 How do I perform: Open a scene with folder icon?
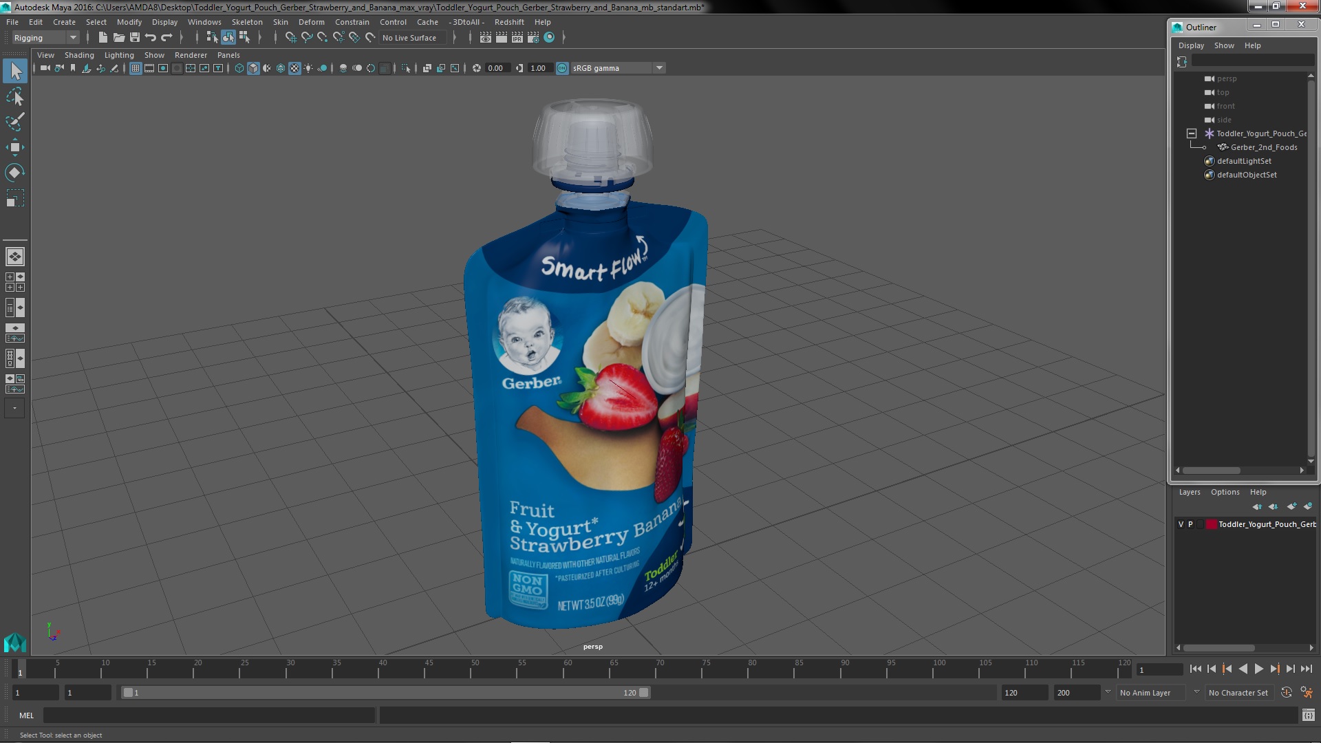(x=119, y=38)
